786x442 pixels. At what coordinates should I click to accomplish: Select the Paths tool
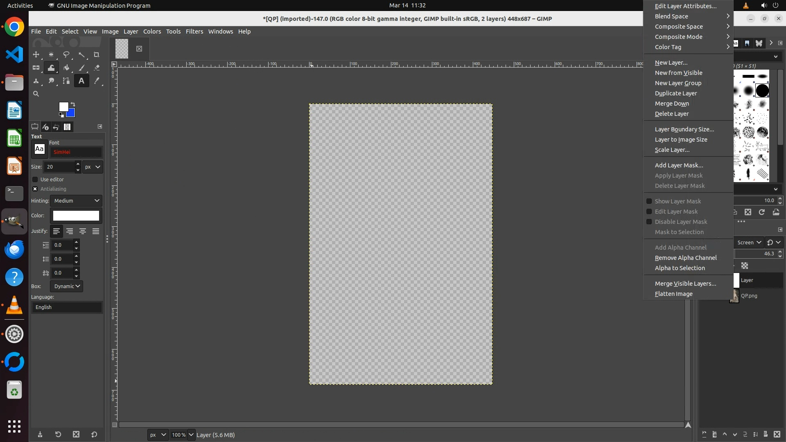pyautogui.click(x=66, y=81)
